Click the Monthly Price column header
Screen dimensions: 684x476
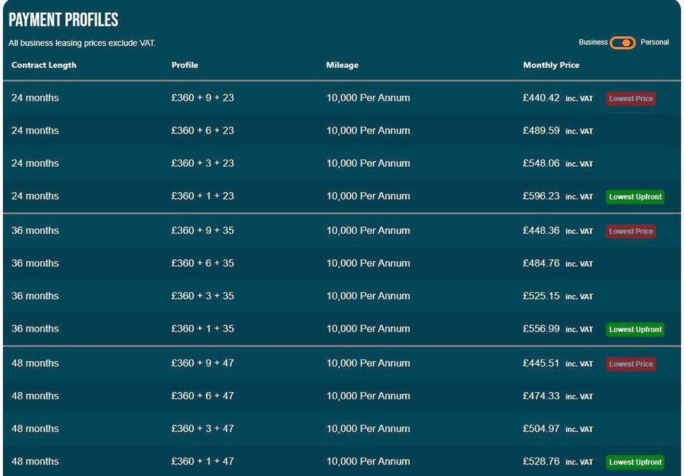551,65
